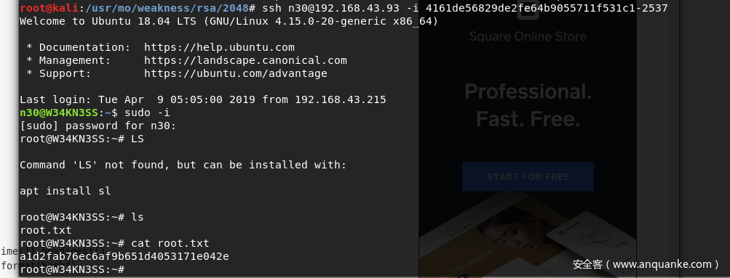Click the 4161de56829de2fe64b9055711f531c1-2537 key filename
The height and width of the screenshot is (278, 730).
(x=547, y=9)
